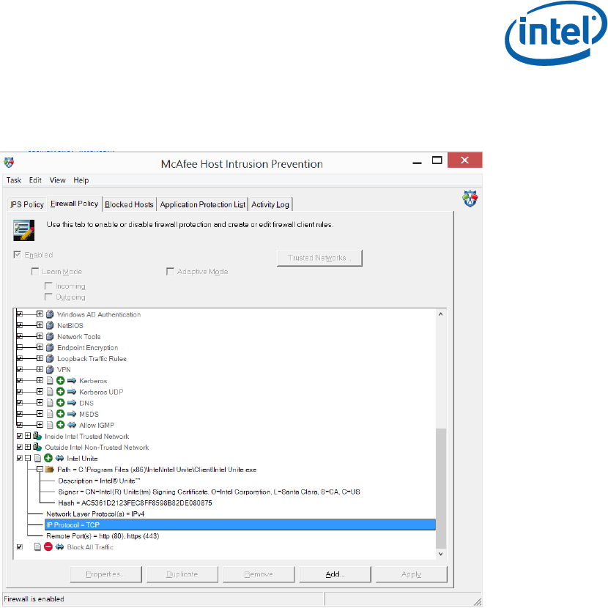Click the Outside Intel Non-Trusted Network group icon
The width and height of the screenshot is (608, 608).
[x=37, y=447]
